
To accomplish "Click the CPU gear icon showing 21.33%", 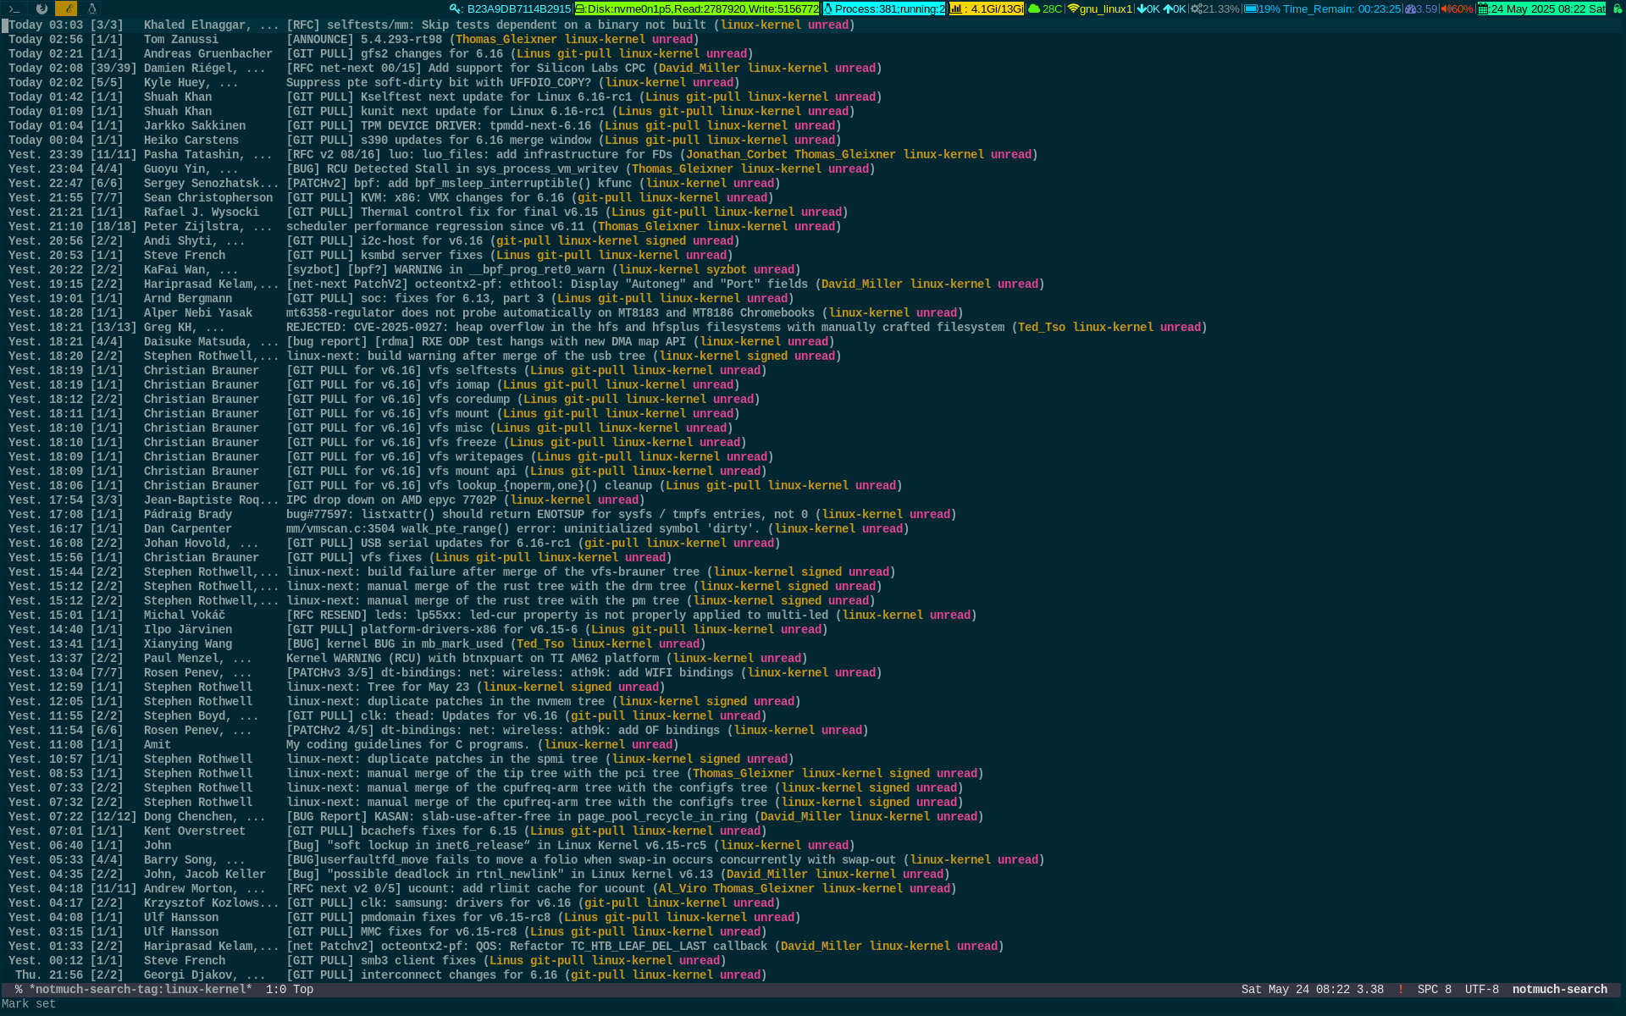I will (x=1196, y=8).
